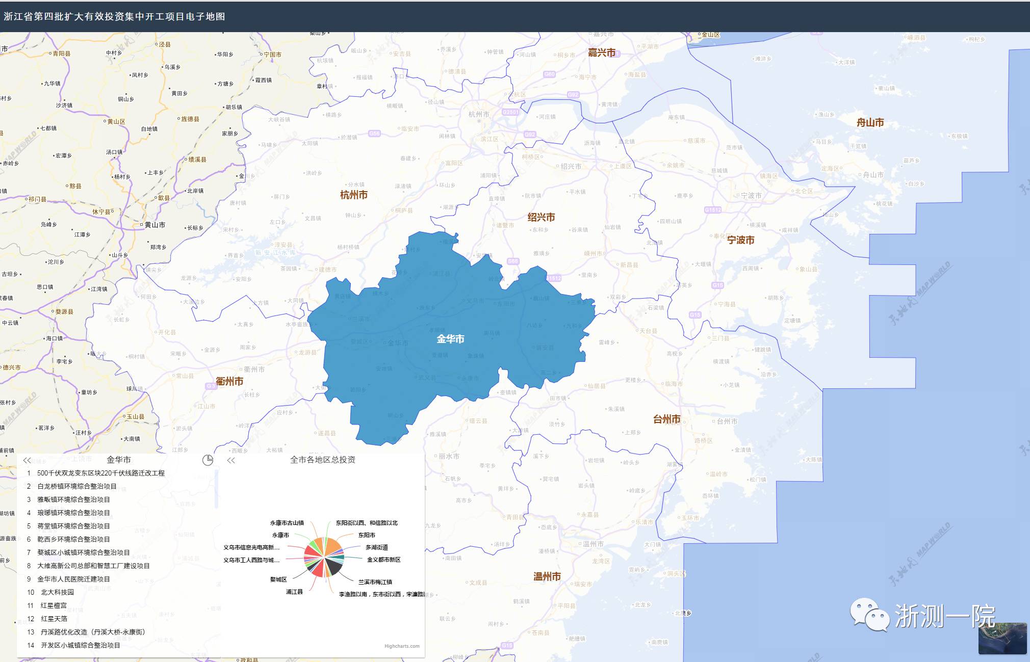
Task: Click pie label 永康市古山镇
Action: [x=287, y=523]
